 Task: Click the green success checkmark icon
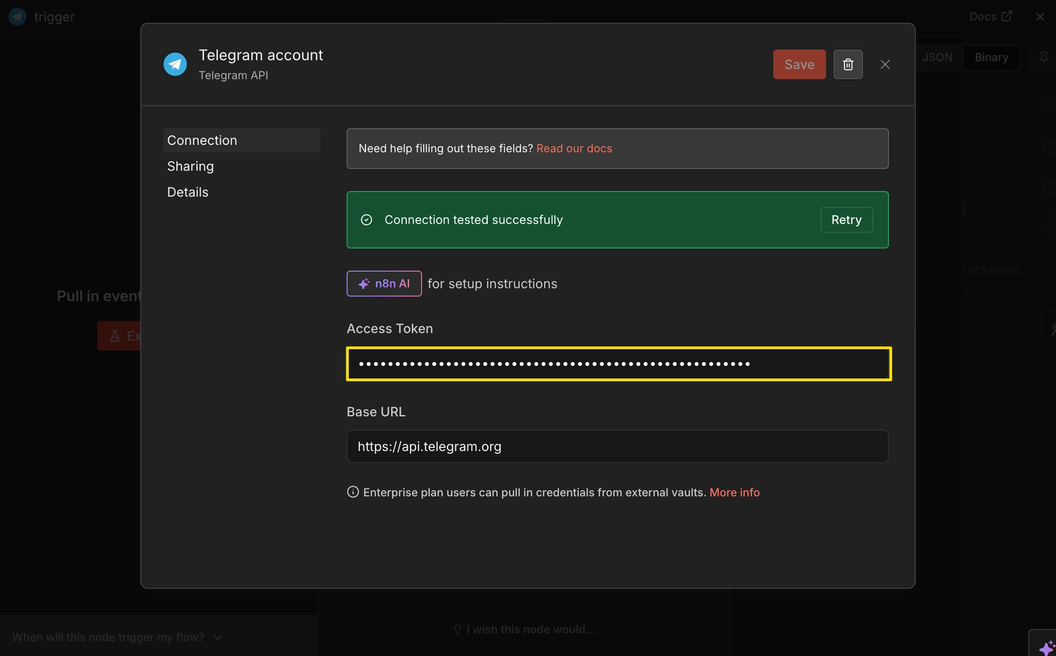pyautogui.click(x=367, y=220)
